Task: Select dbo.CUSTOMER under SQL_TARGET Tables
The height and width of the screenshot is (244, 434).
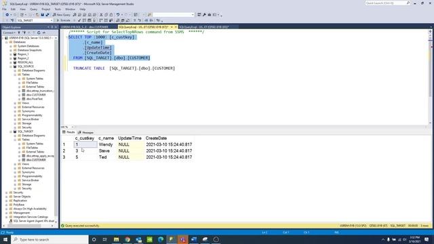Action: point(36,160)
